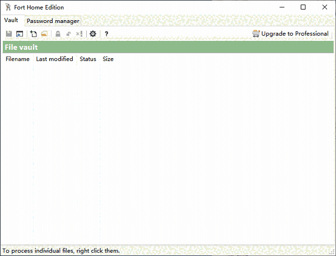Click the X exclamation remove icon
This screenshot has height=256, width=336.
pyautogui.click(x=80, y=34)
